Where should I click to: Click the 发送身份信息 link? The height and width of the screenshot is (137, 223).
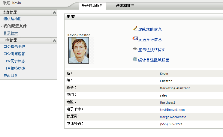click(x=150, y=40)
